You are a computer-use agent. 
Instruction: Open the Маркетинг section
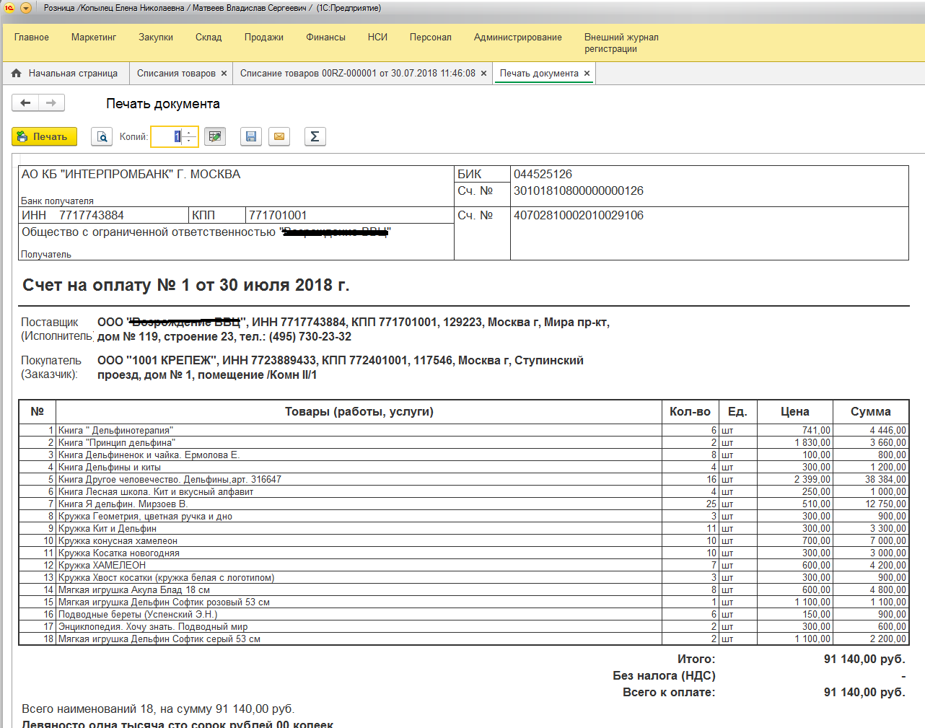94,38
